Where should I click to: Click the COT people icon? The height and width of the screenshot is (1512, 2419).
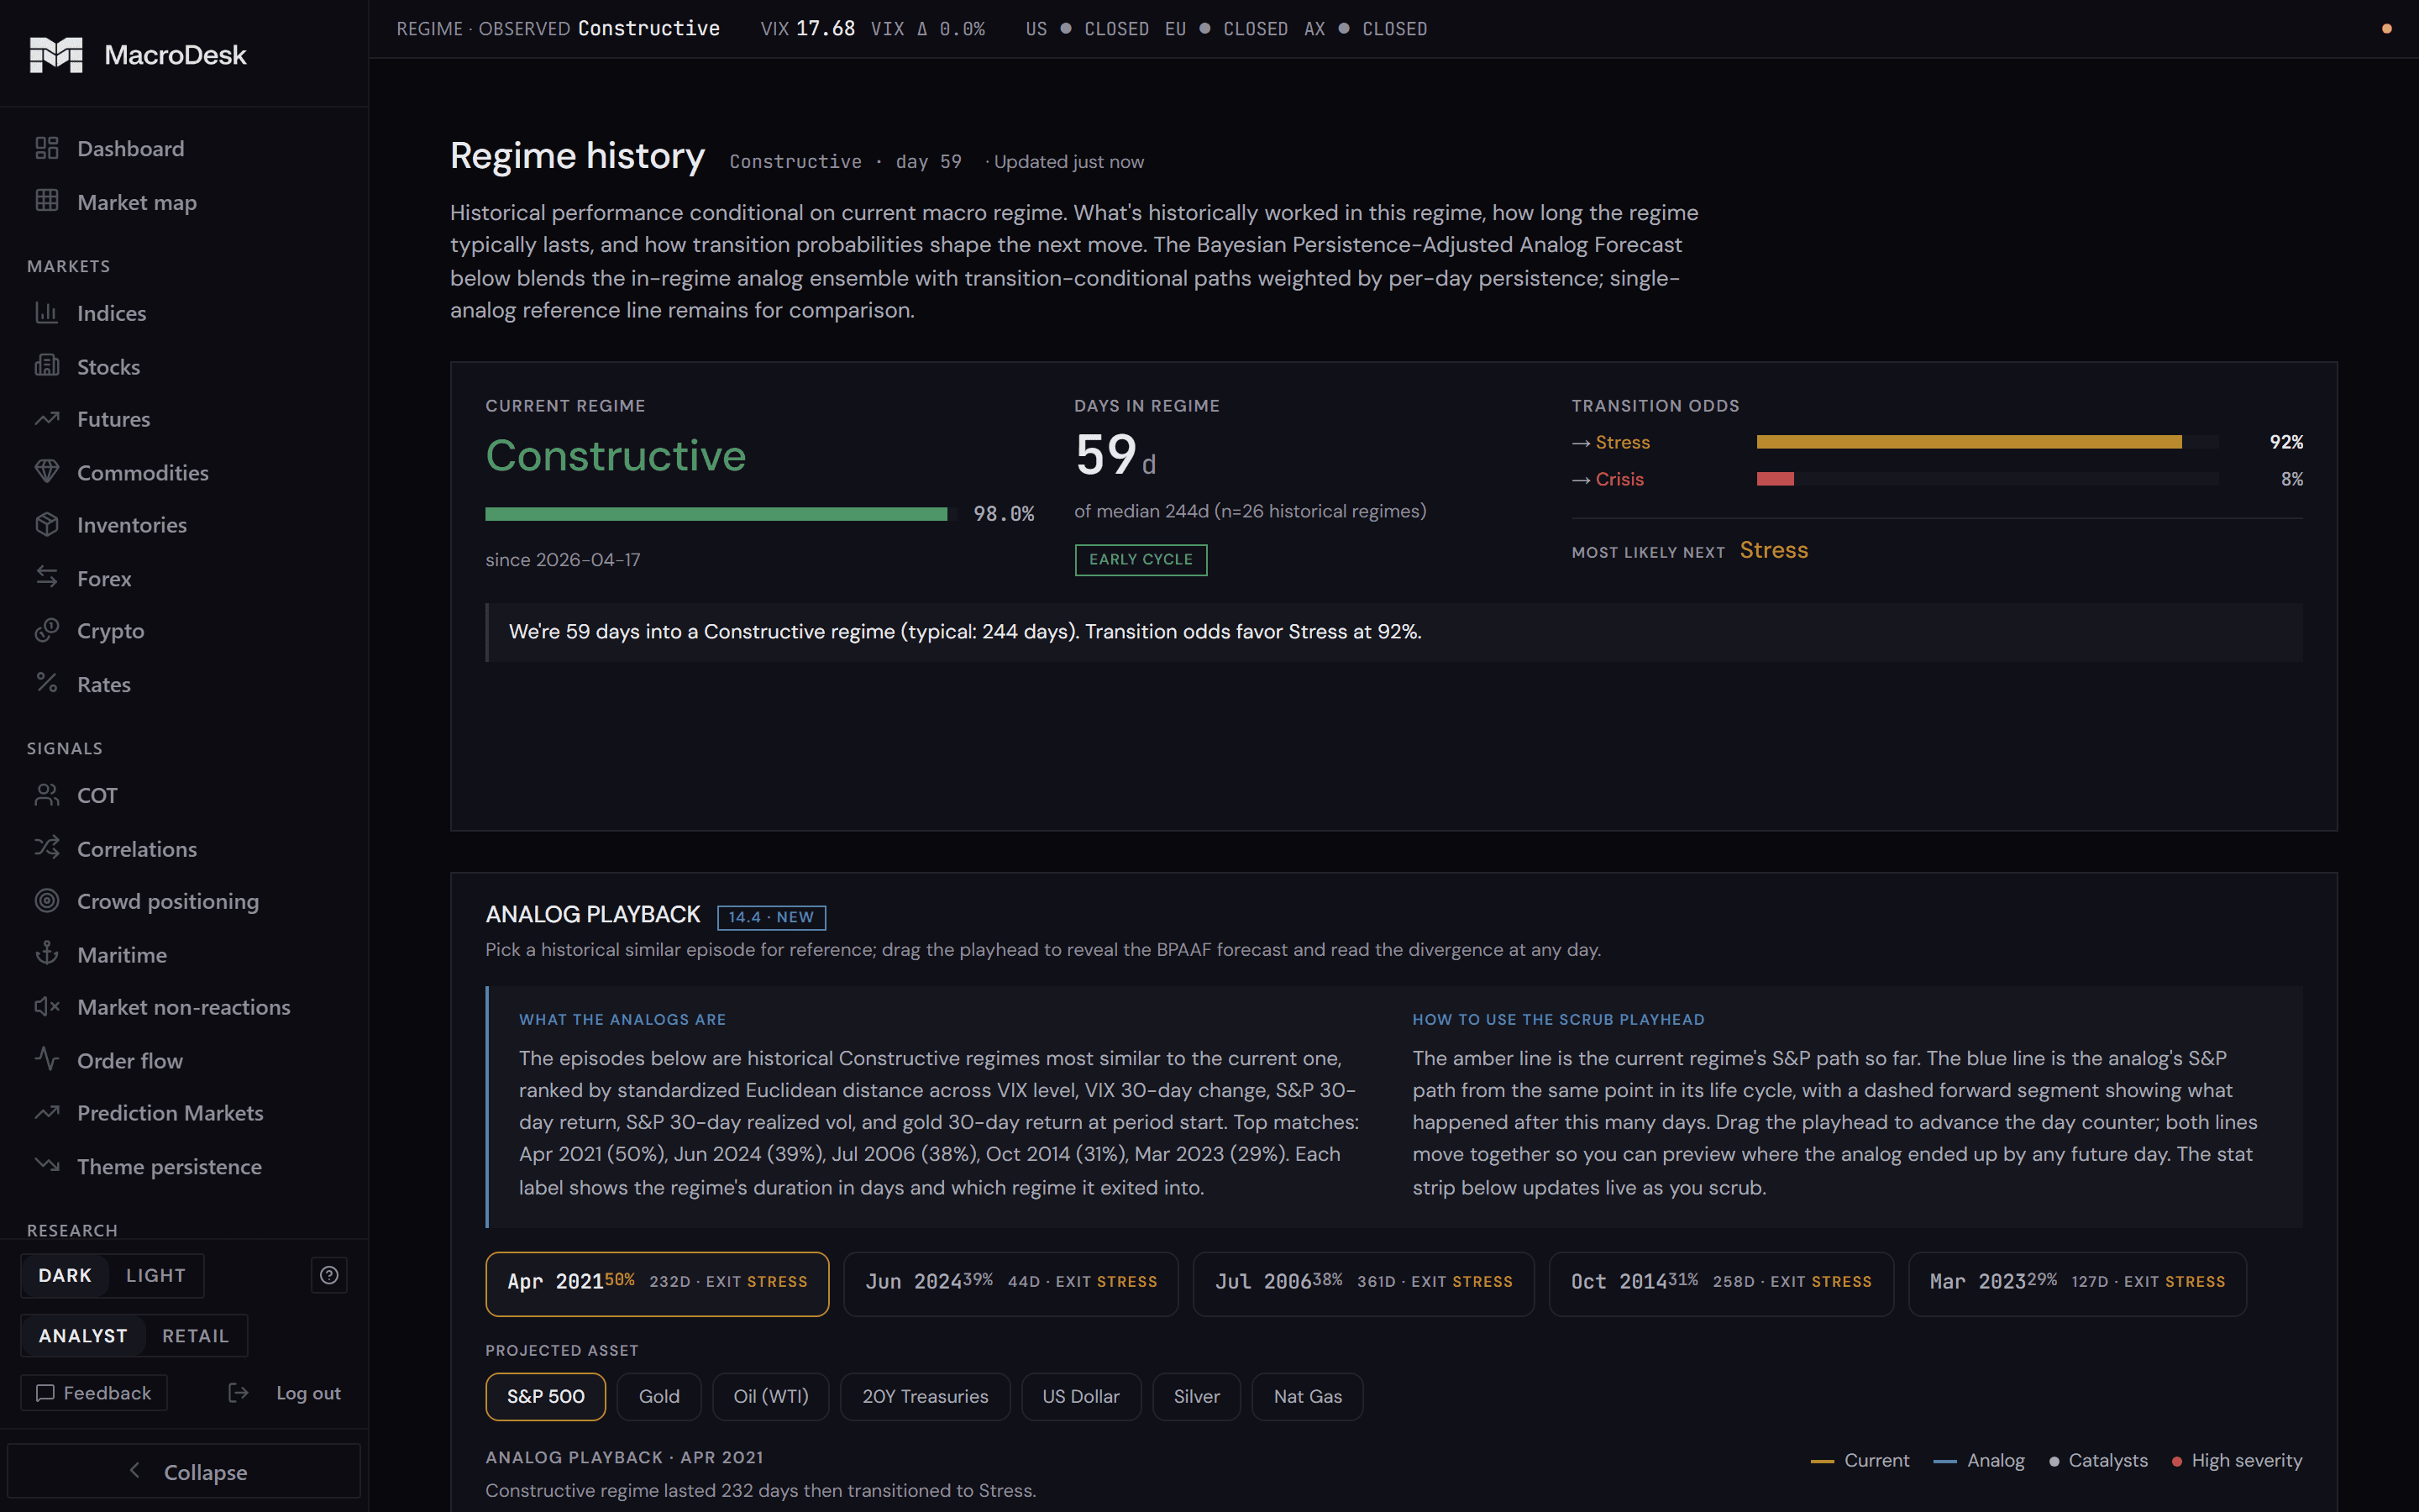(x=47, y=795)
